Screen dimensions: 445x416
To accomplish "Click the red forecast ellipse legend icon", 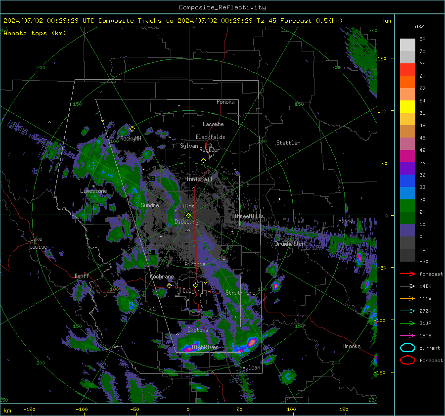I will pos(407,360).
